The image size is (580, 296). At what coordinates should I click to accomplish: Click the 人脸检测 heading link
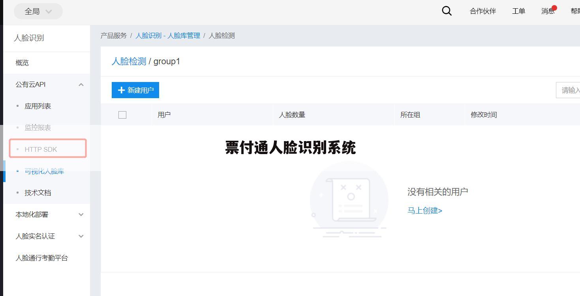(129, 61)
